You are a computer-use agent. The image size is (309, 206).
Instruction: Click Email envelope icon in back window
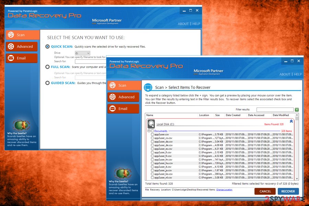coord(11,58)
